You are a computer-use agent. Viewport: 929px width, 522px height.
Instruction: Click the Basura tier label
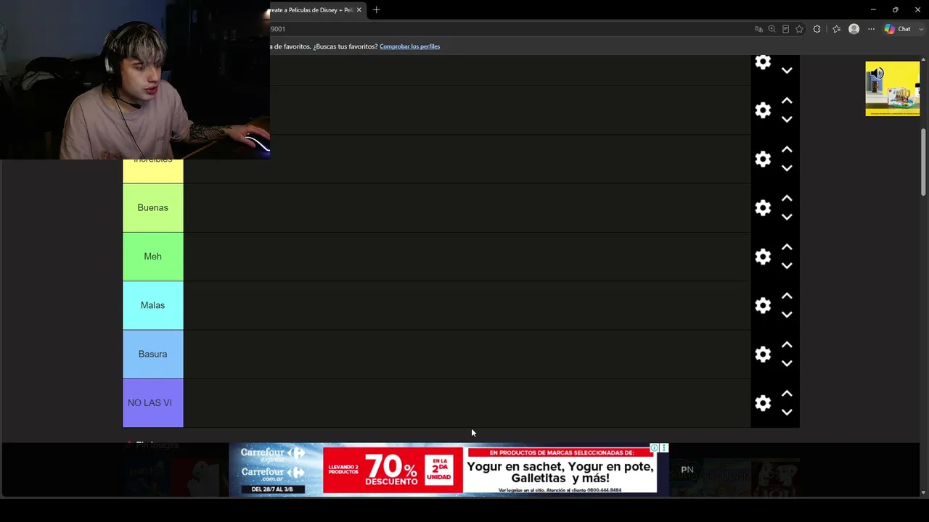[x=152, y=354]
